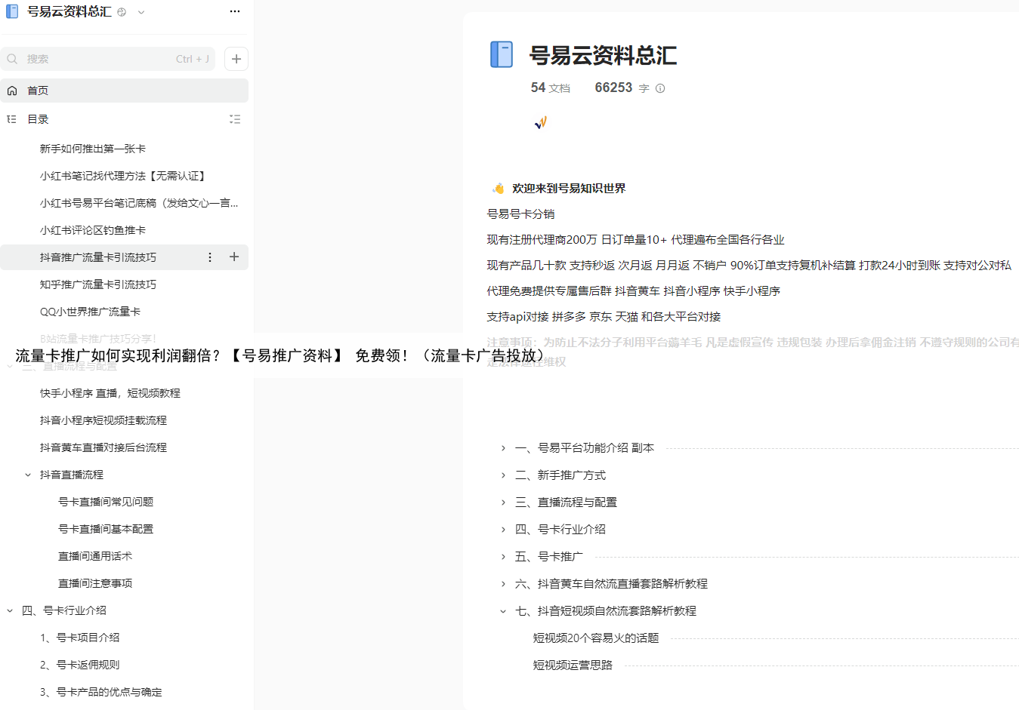Open the document emoji icon above page title
Image resolution: width=1019 pixels, height=710 pixels.
tap(539, 122)
